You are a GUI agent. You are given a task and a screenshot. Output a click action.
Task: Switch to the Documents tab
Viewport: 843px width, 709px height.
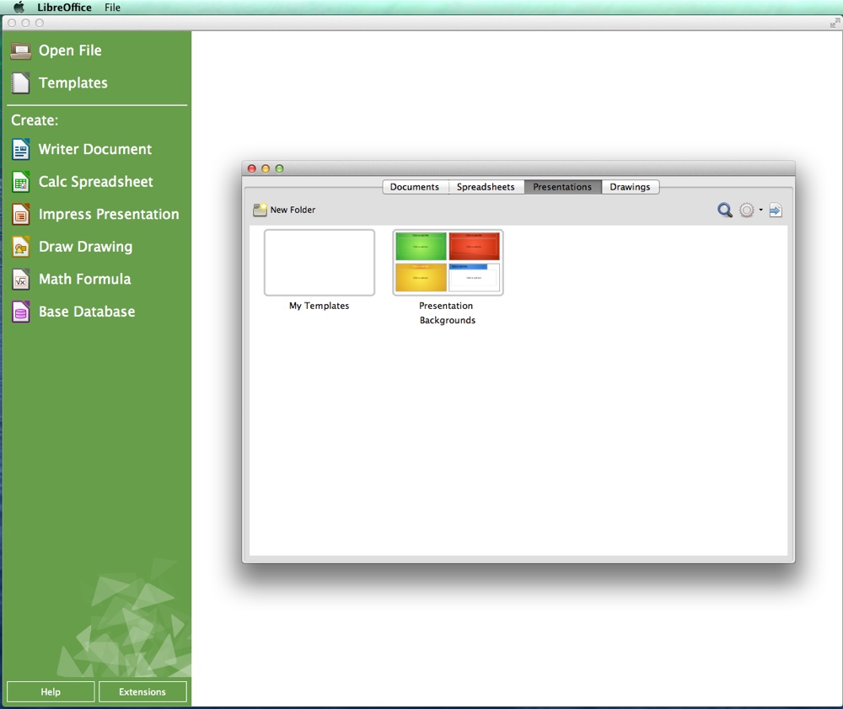(x=415, y=187)
